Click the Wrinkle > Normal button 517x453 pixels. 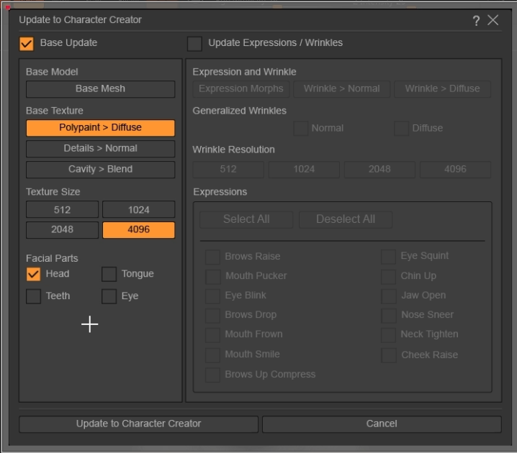tap(341, 89)
